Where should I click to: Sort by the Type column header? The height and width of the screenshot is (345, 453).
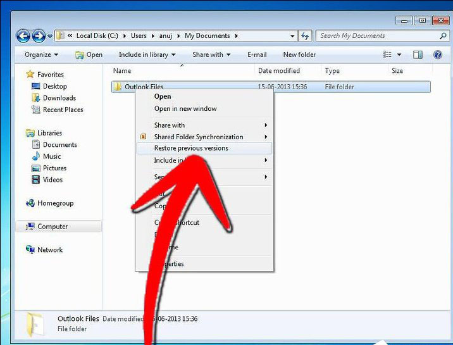pos(332,71)
